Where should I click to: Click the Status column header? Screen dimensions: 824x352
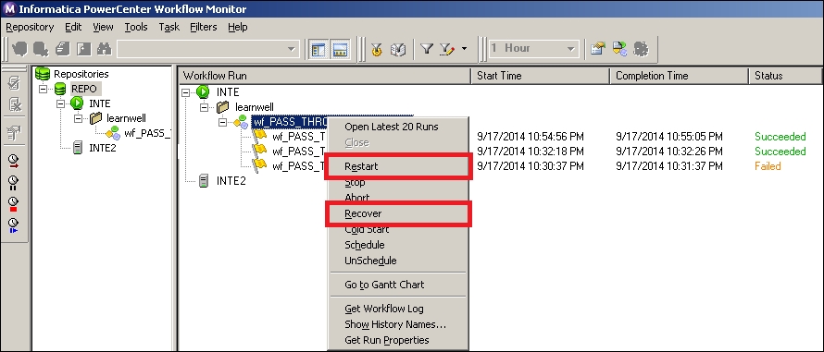pos(786,76)
